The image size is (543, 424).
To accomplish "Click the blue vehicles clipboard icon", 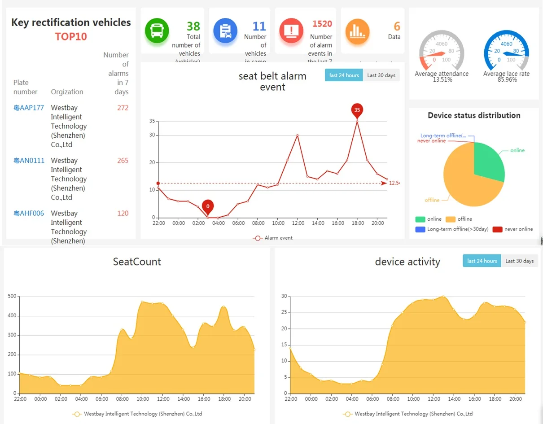I will pyautogui.click(x=225, y=31).
